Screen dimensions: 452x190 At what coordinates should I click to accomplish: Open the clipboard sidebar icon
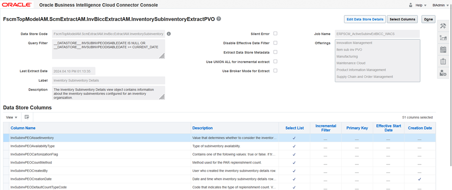443,61
